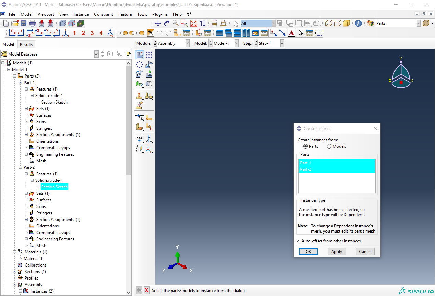Click the Merge/Cut Instances icon
This screenshot has width=435, height=296.
click(x=149, y=84)
